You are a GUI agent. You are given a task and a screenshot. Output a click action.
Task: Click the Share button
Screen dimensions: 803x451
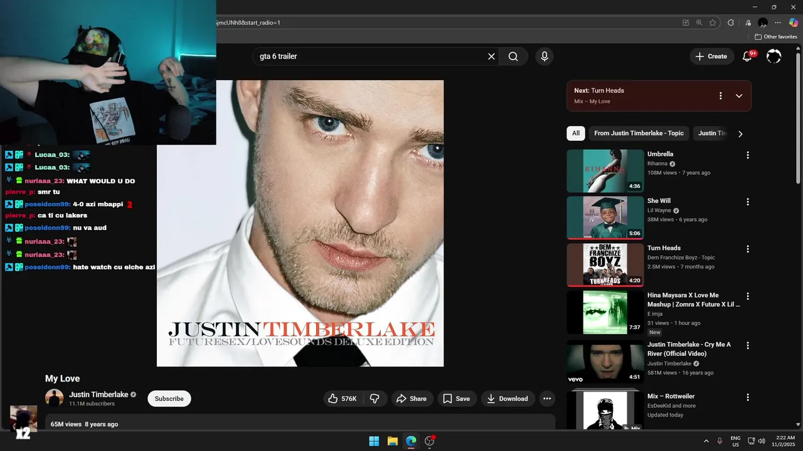click(412, 398)
